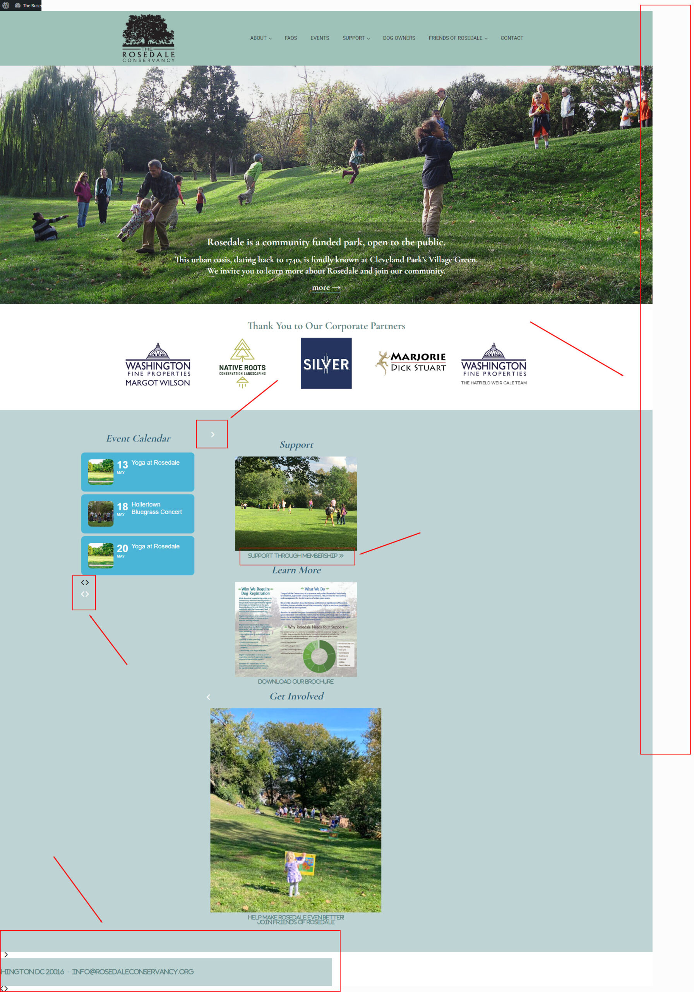Expand the Friends of Rosedale dropdown
Viewport: 694px width, 992px height.
click(x=458, y=38)
